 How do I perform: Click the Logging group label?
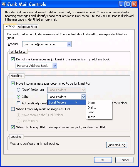coord(16,137)
